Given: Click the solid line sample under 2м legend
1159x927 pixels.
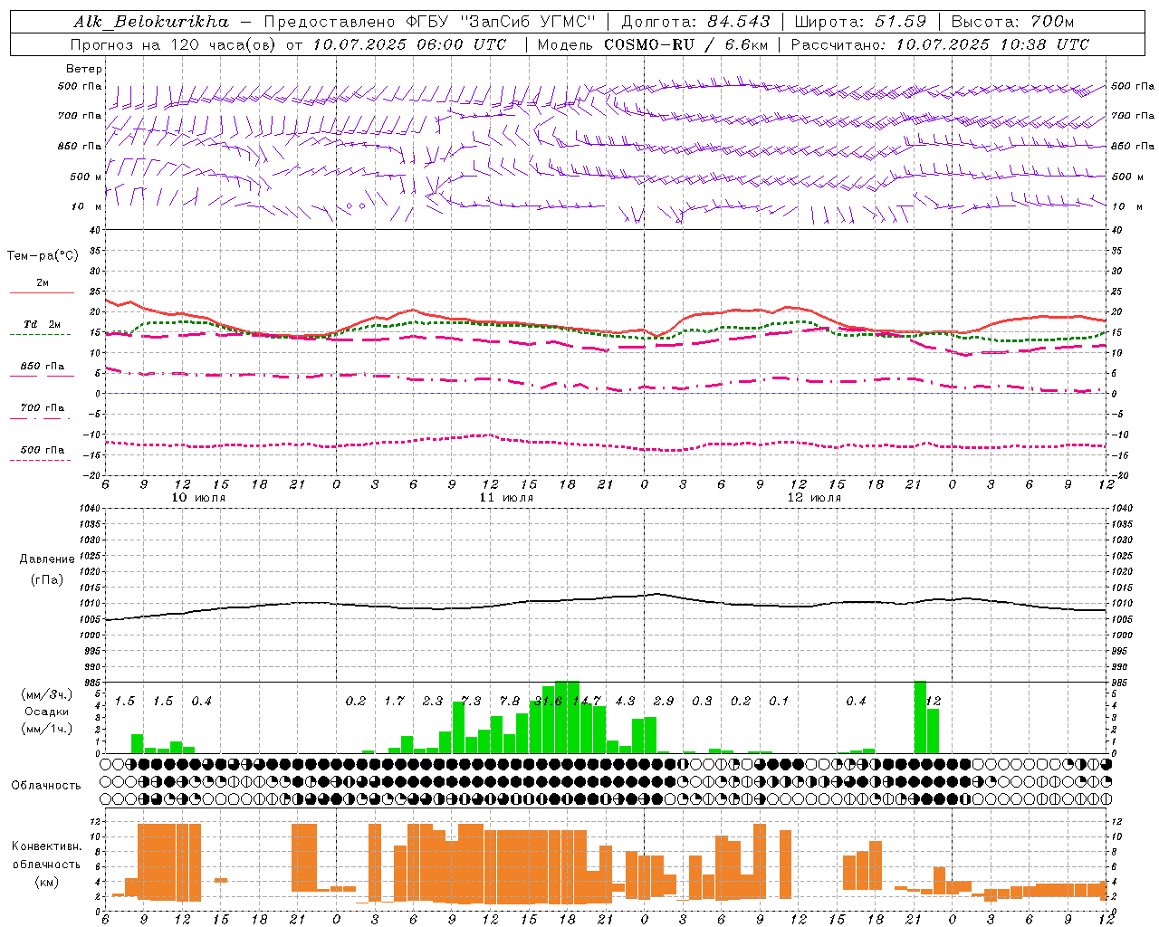Looking at the screenshot, I should coord(42,292).
